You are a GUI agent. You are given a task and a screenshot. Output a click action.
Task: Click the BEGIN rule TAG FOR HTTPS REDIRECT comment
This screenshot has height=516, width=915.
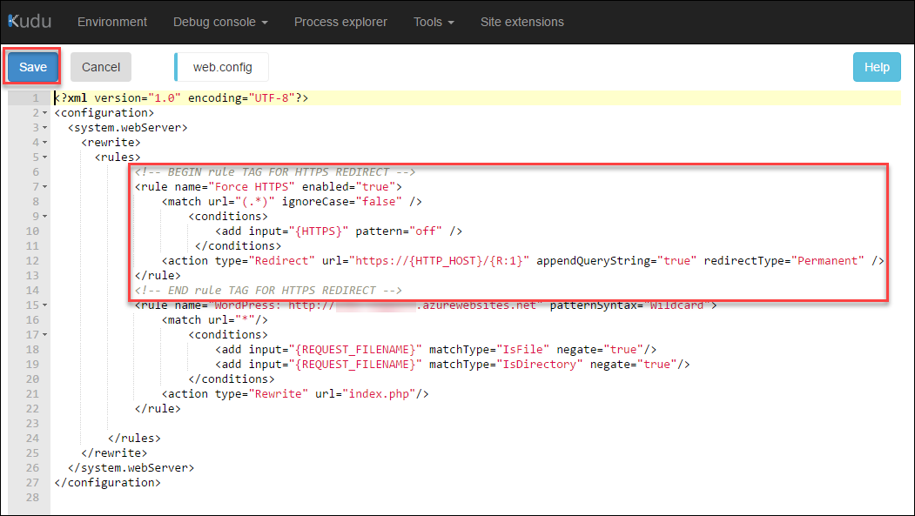coord(275,172)
